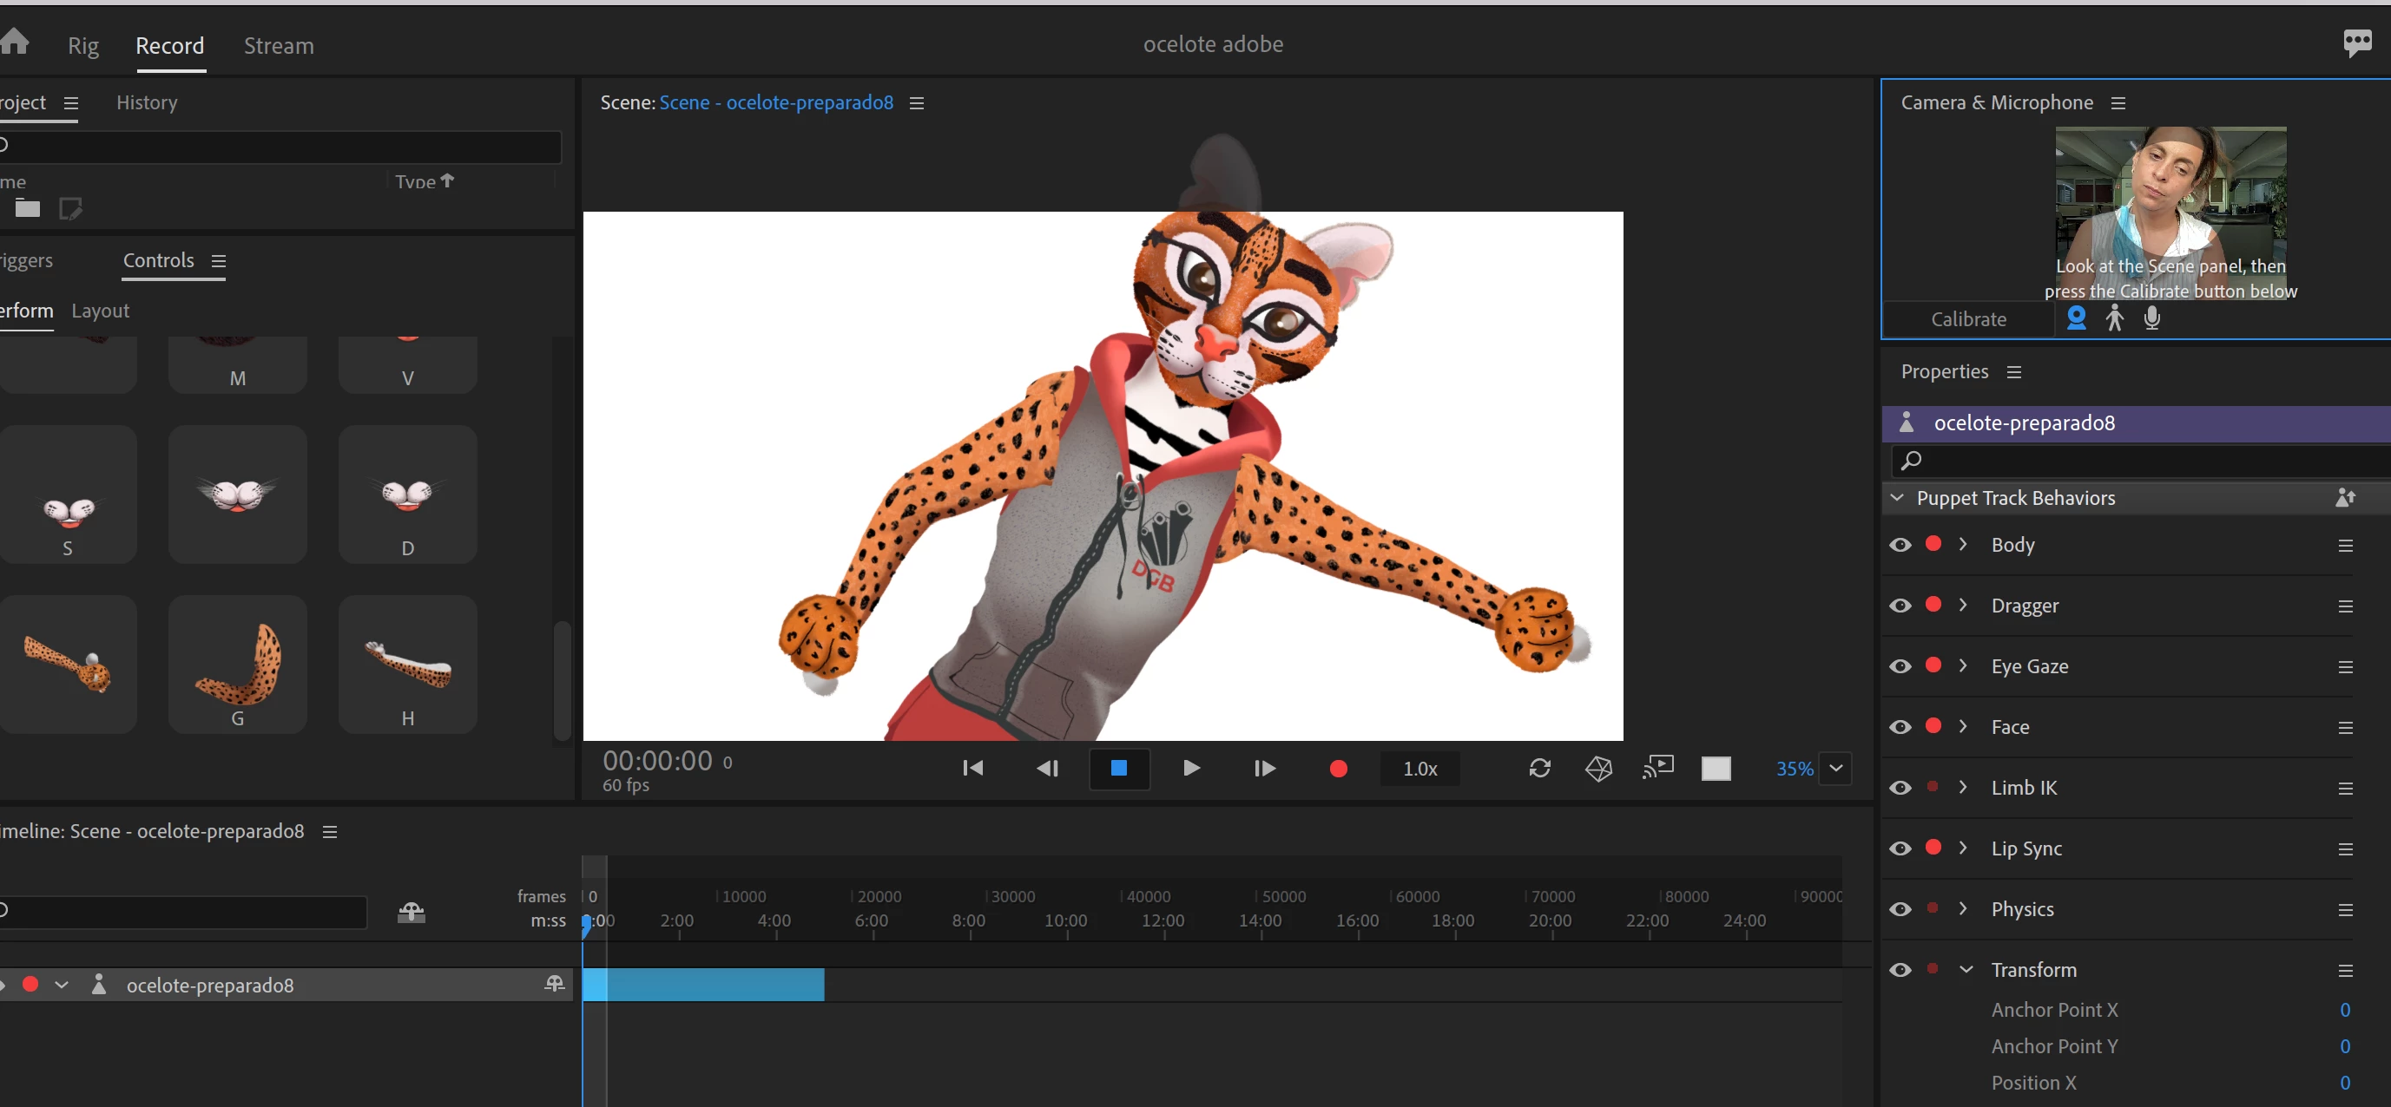Disarm the Face behavior record dot

tap(1933, 726)
